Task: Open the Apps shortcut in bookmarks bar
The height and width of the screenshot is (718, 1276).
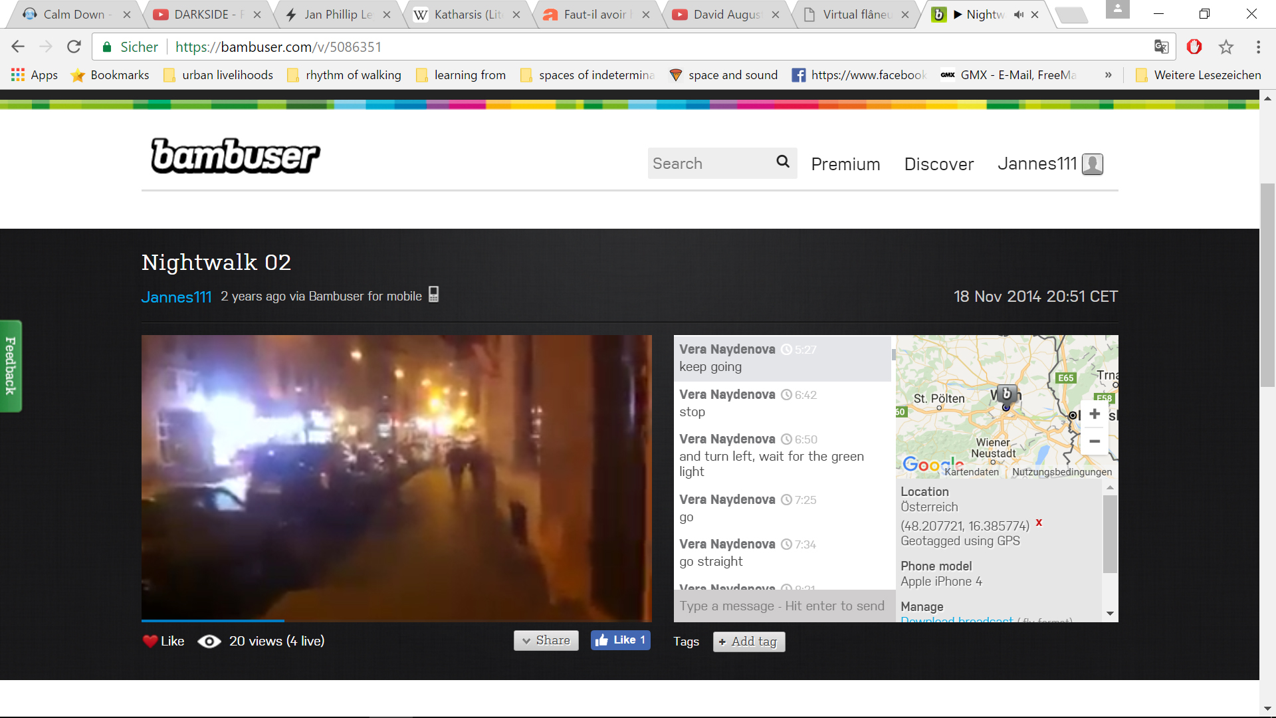Action: [35, 75]
